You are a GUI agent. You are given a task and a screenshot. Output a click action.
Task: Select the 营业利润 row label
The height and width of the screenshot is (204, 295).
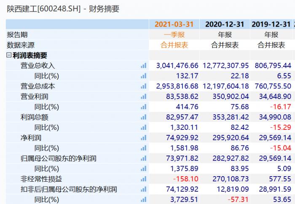pyautogui.click(x=34, y=97)
